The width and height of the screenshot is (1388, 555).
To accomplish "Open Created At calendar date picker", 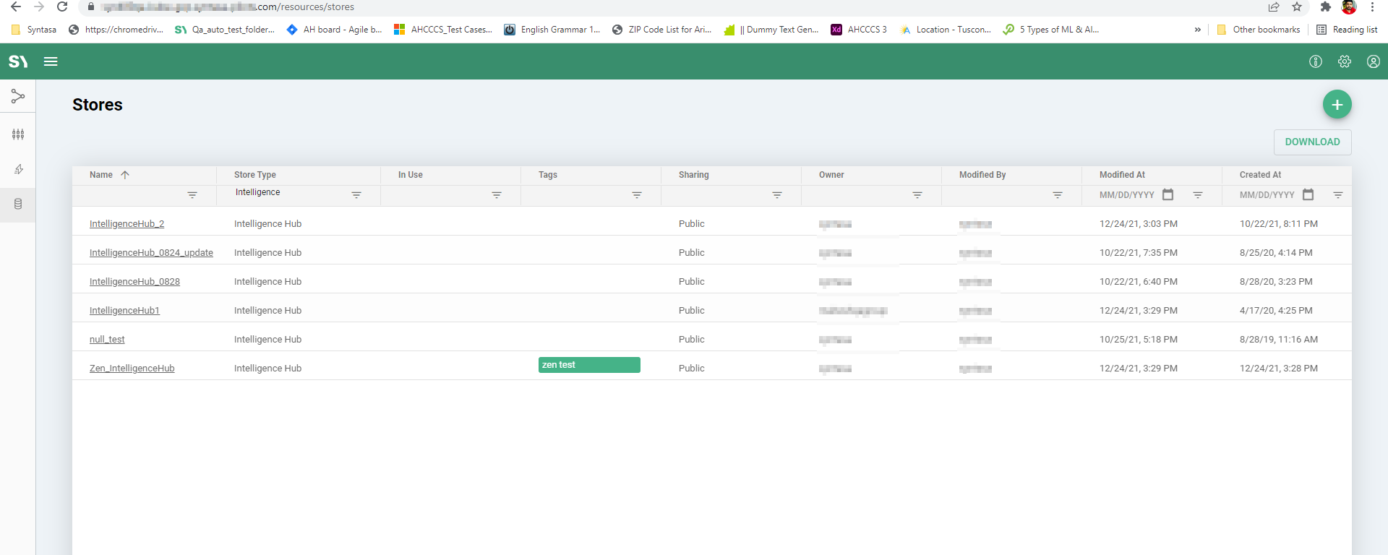I will pos(1308,194).
